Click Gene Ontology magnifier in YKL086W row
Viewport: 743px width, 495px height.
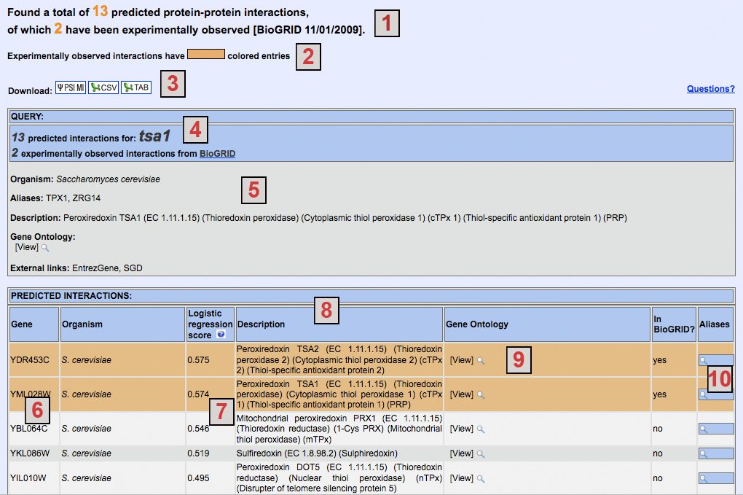[481, 453]
